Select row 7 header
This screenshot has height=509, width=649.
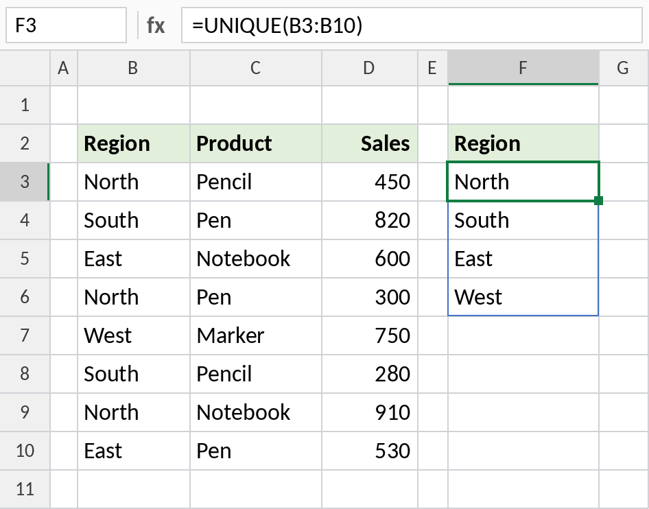click(25, 335)
